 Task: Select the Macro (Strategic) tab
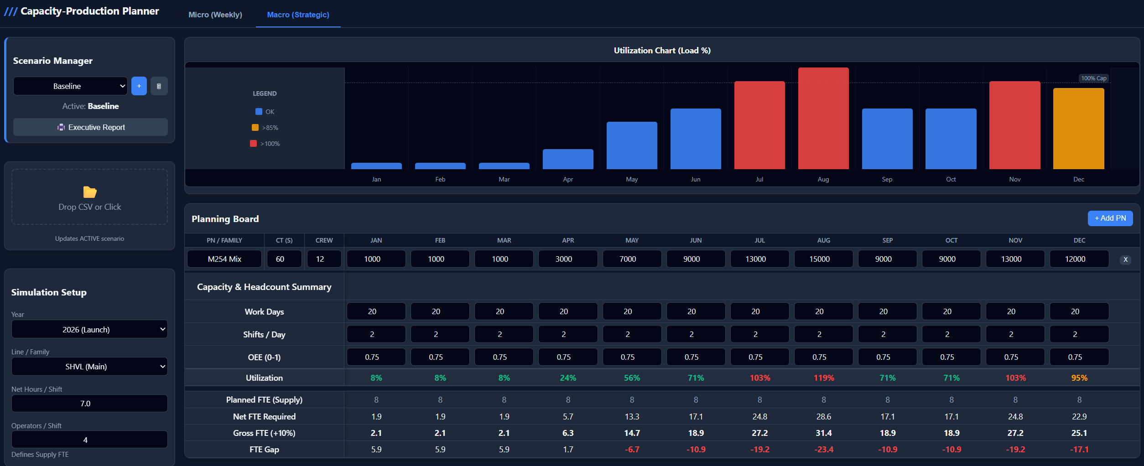tap(297, 15)
